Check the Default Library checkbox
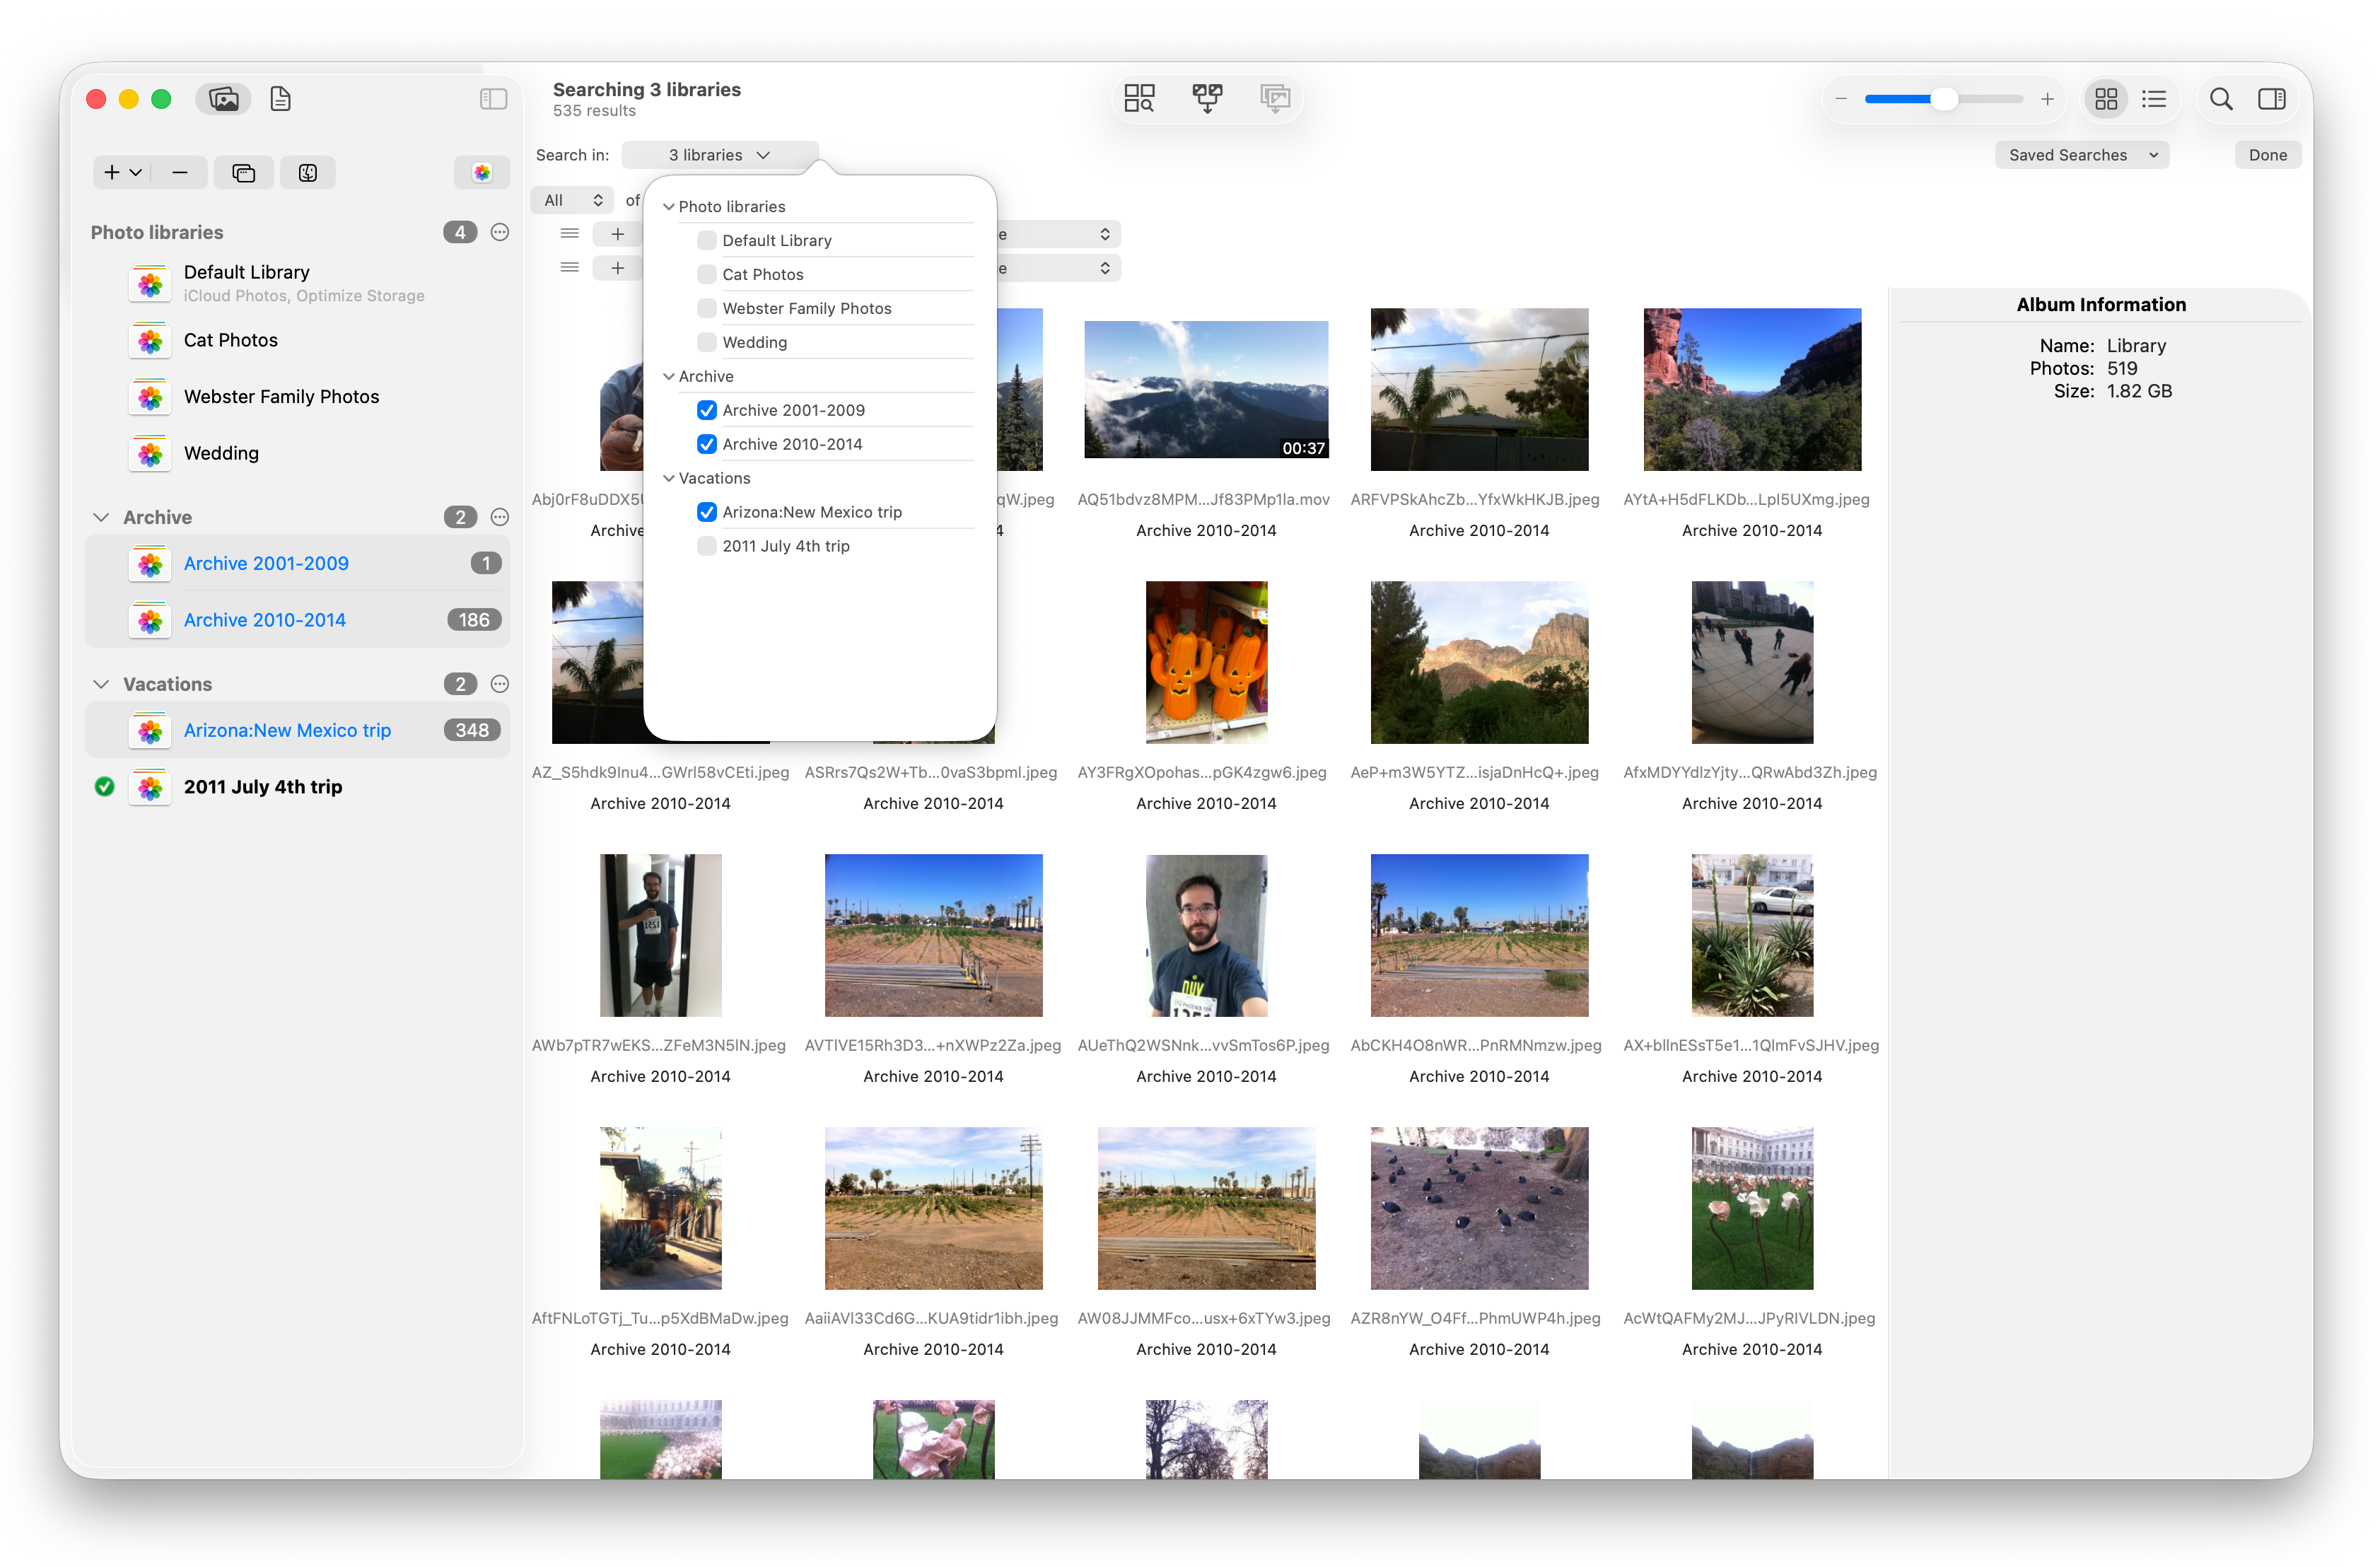Screen dimensions: 2380x1567 tap(706, 241)
